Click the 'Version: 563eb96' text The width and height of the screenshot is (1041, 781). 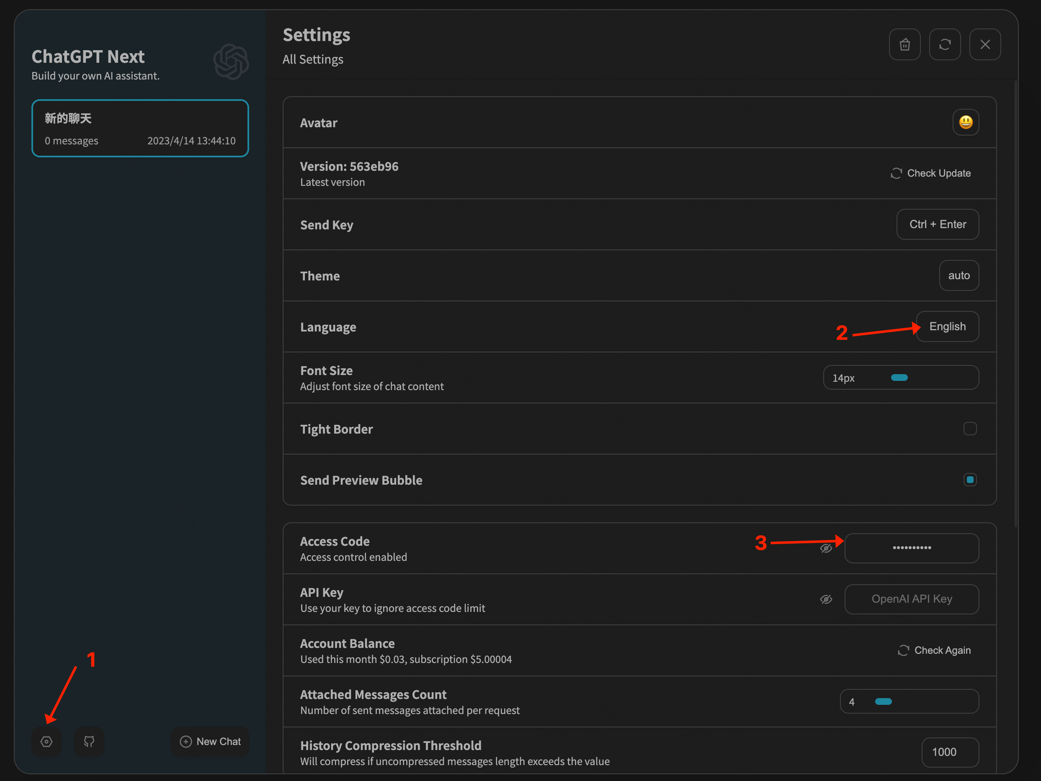pyautogui.click(x=349, y=167)
